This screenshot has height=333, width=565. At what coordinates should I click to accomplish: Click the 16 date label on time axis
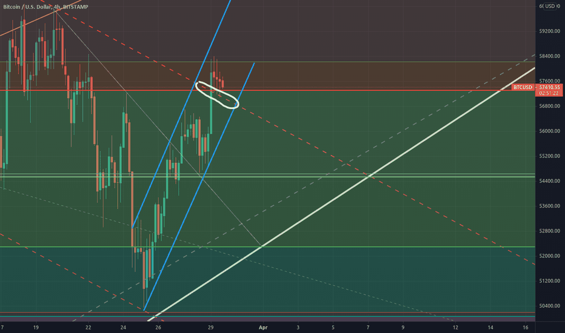pyautogui.click(x=526, y=327)
